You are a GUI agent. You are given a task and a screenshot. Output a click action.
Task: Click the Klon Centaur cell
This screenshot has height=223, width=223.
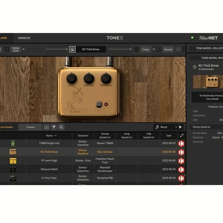[x=105, y=152]
